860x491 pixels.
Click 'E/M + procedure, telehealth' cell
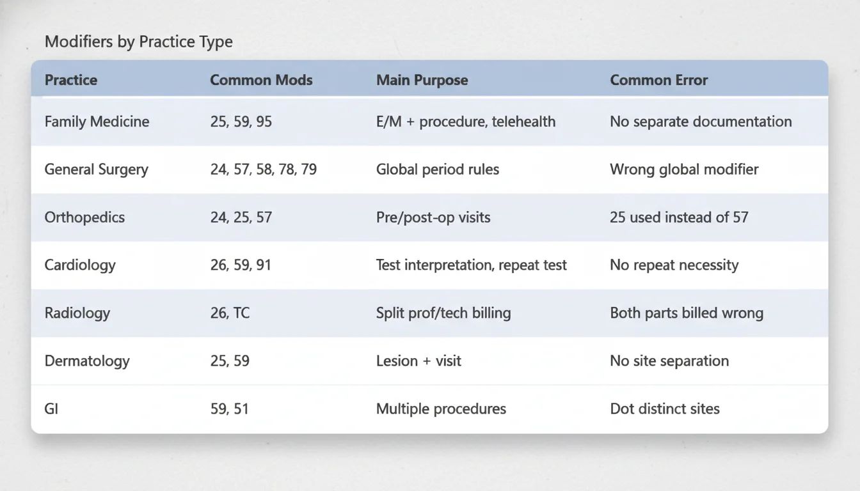point(465,121)
